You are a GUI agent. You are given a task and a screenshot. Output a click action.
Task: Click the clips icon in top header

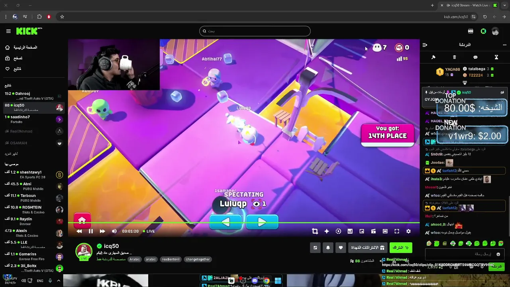[x=471, y=31]
